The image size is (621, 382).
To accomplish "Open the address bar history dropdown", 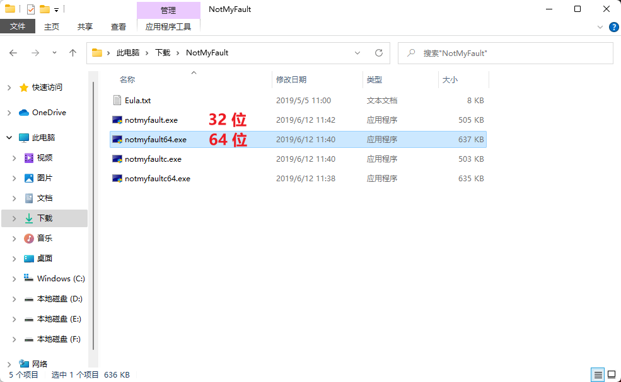I will [x=357, y=53].
